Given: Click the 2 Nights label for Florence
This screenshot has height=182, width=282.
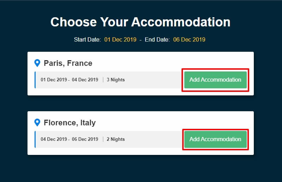Looking at the screenshot, I should 115,139.
